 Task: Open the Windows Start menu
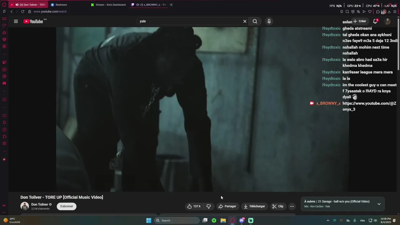(149, 220)
